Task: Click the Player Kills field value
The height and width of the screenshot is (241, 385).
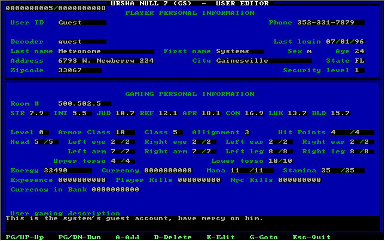Action: (x=200, y=180)
